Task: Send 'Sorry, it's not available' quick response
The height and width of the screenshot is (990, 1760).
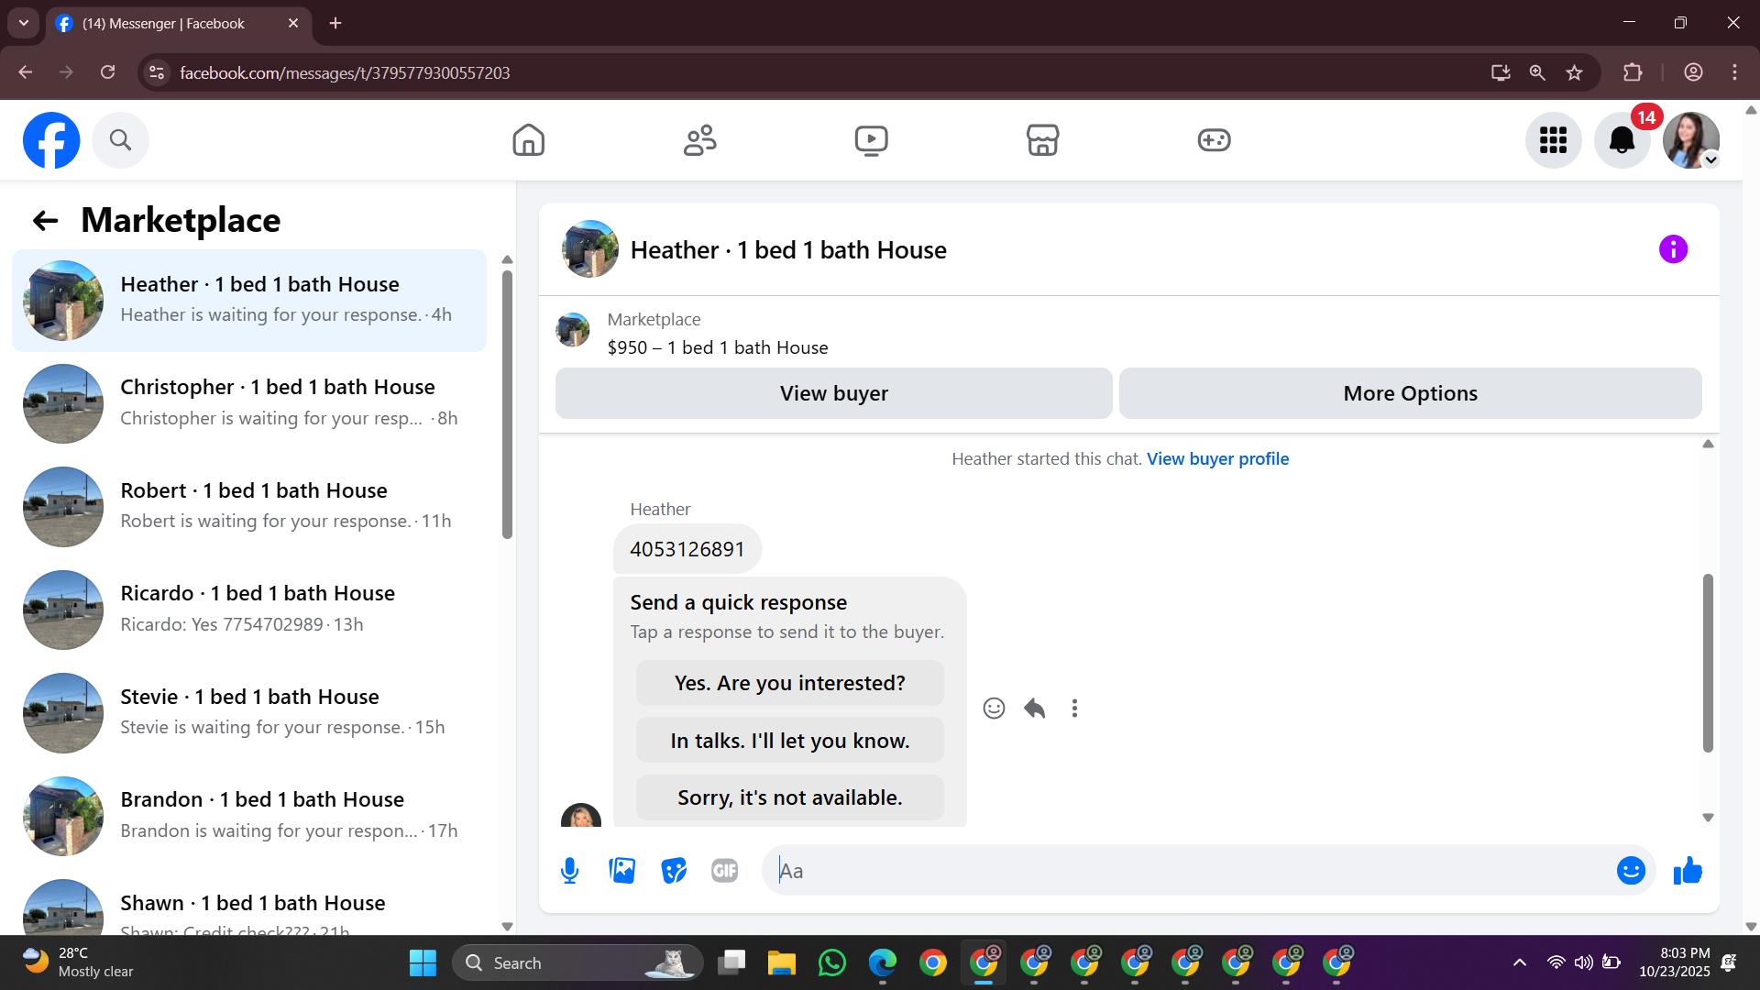Action: (x=789, y=797)
